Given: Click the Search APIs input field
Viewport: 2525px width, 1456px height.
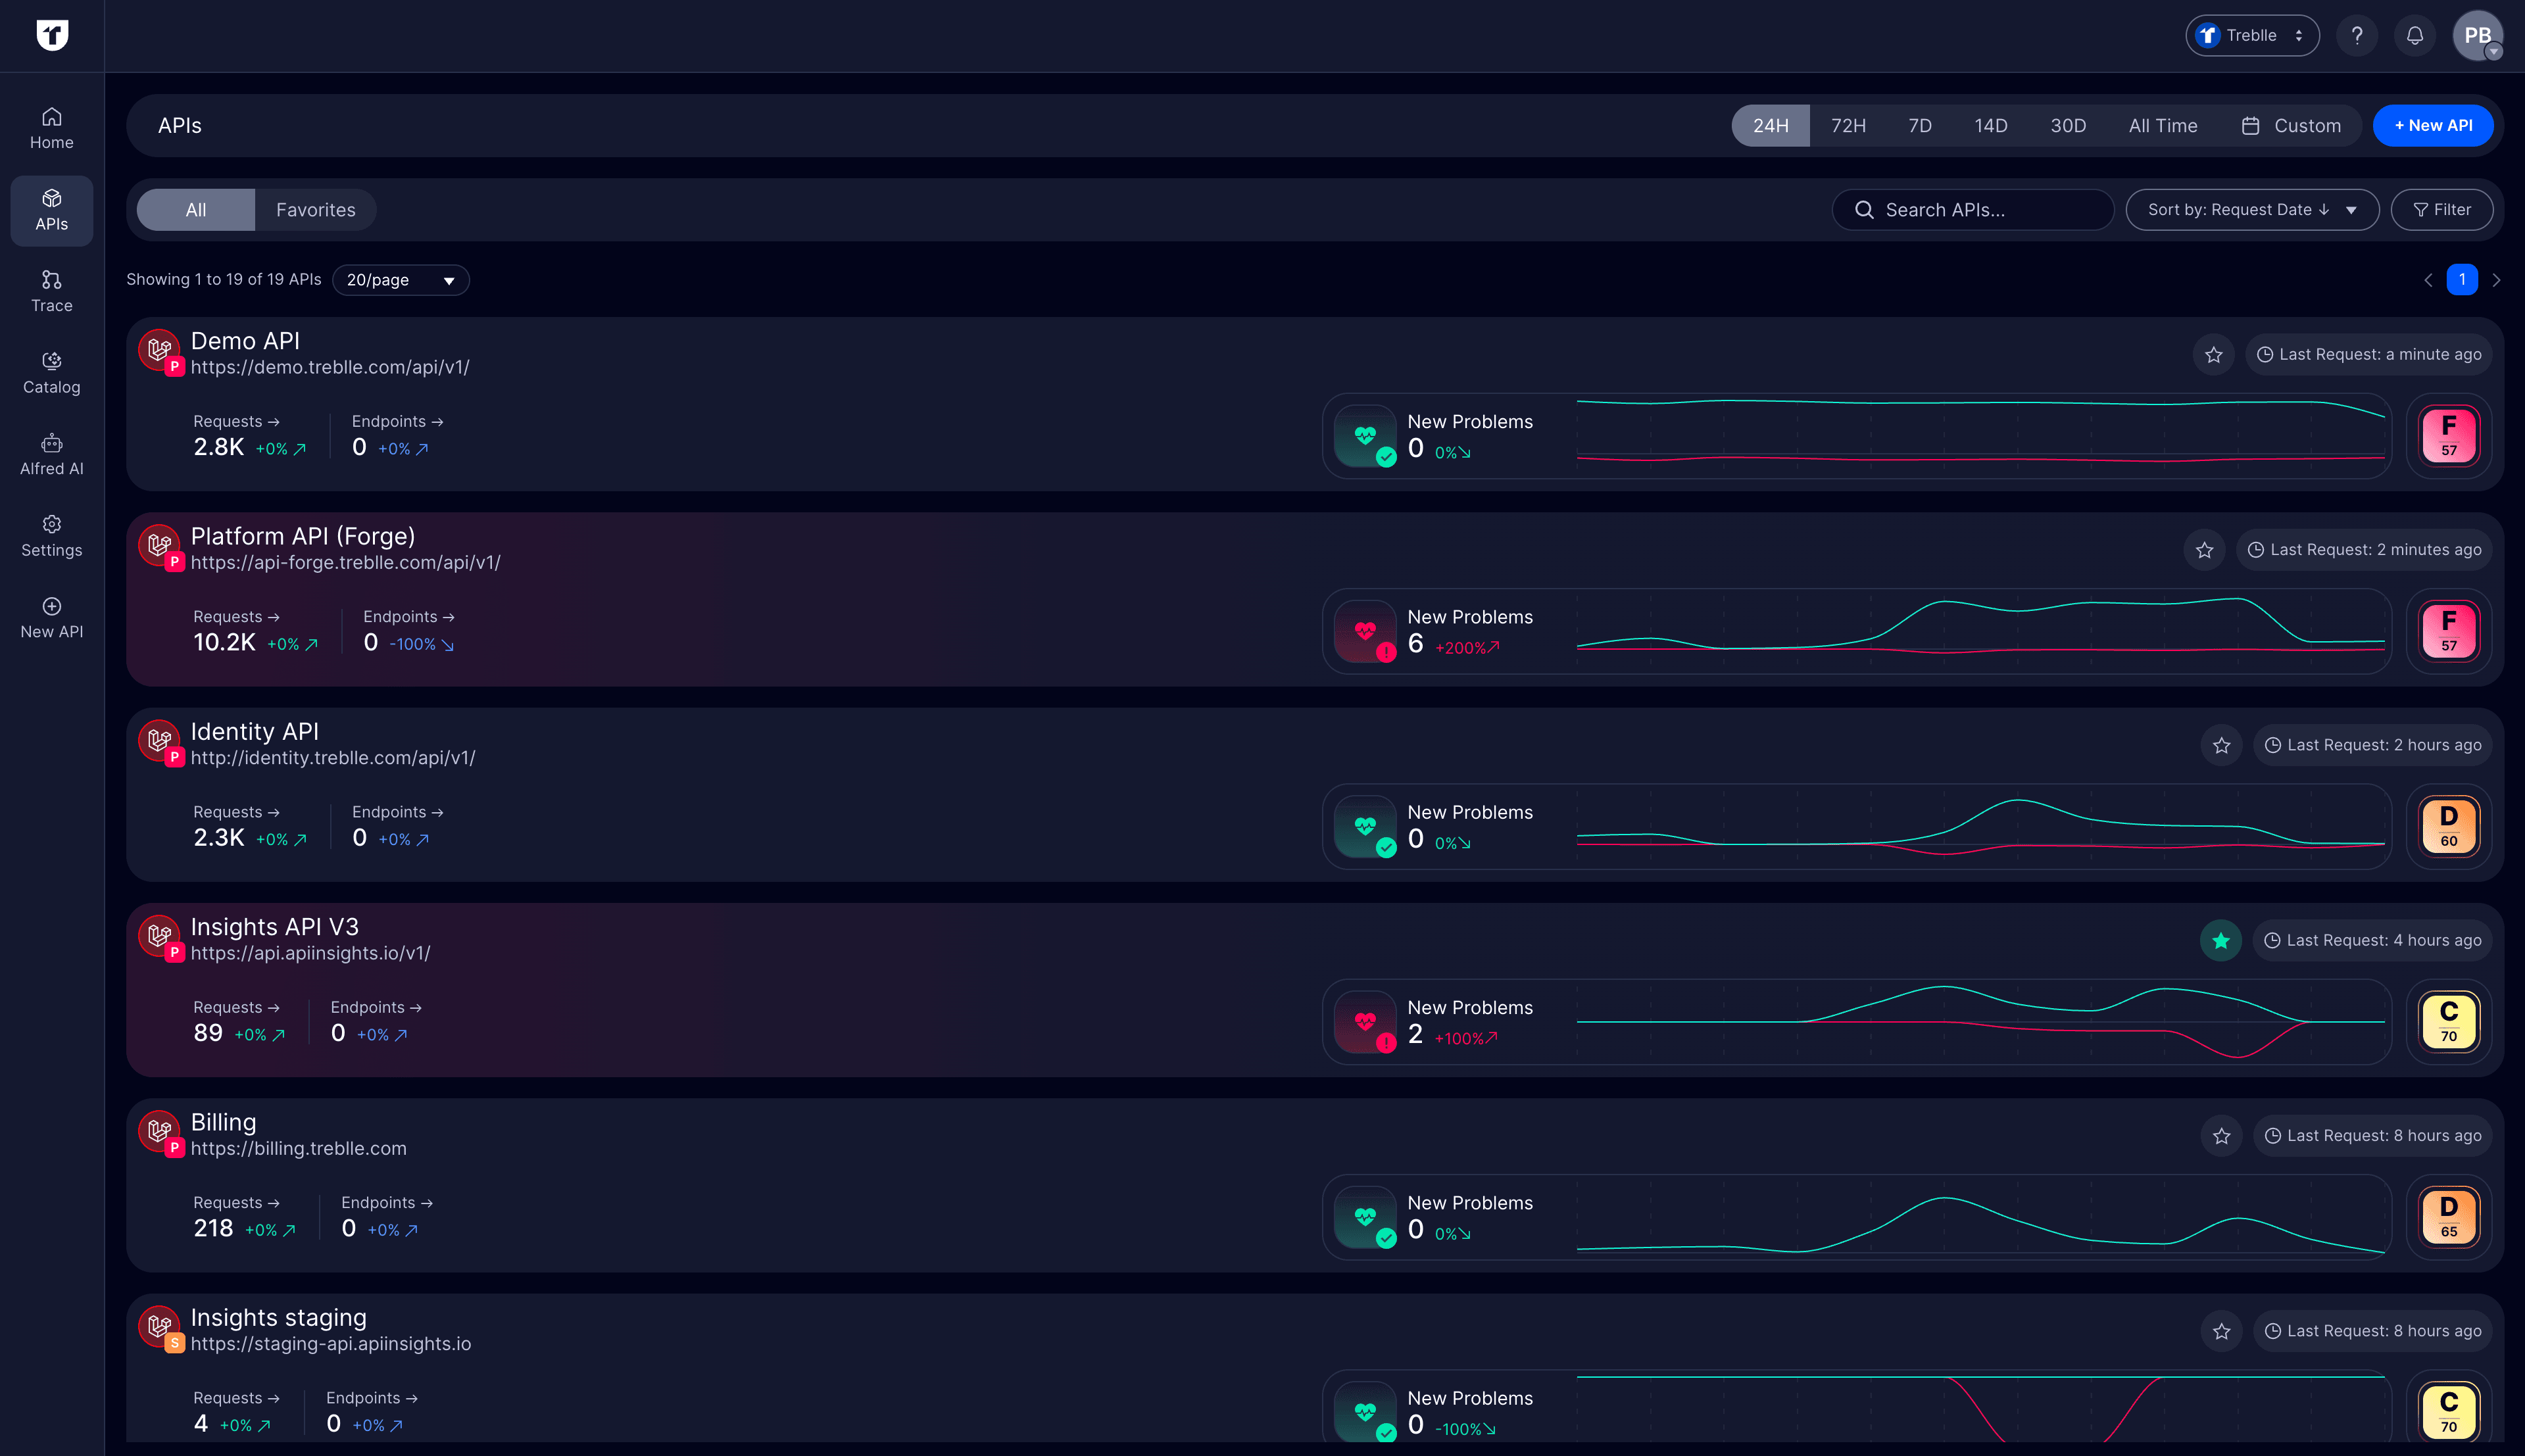Looking at the screenshot, I should [1972, 210].
